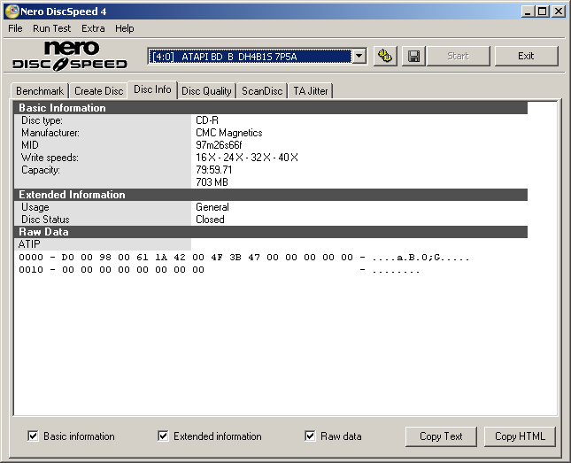This screenshot has height=463, width=571.
Task: Go to the Disc Quality tab
Action: [206, 90]
